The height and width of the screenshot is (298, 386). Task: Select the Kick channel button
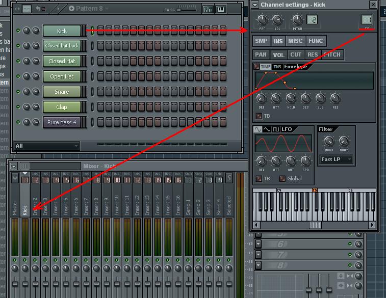(62, 31)
